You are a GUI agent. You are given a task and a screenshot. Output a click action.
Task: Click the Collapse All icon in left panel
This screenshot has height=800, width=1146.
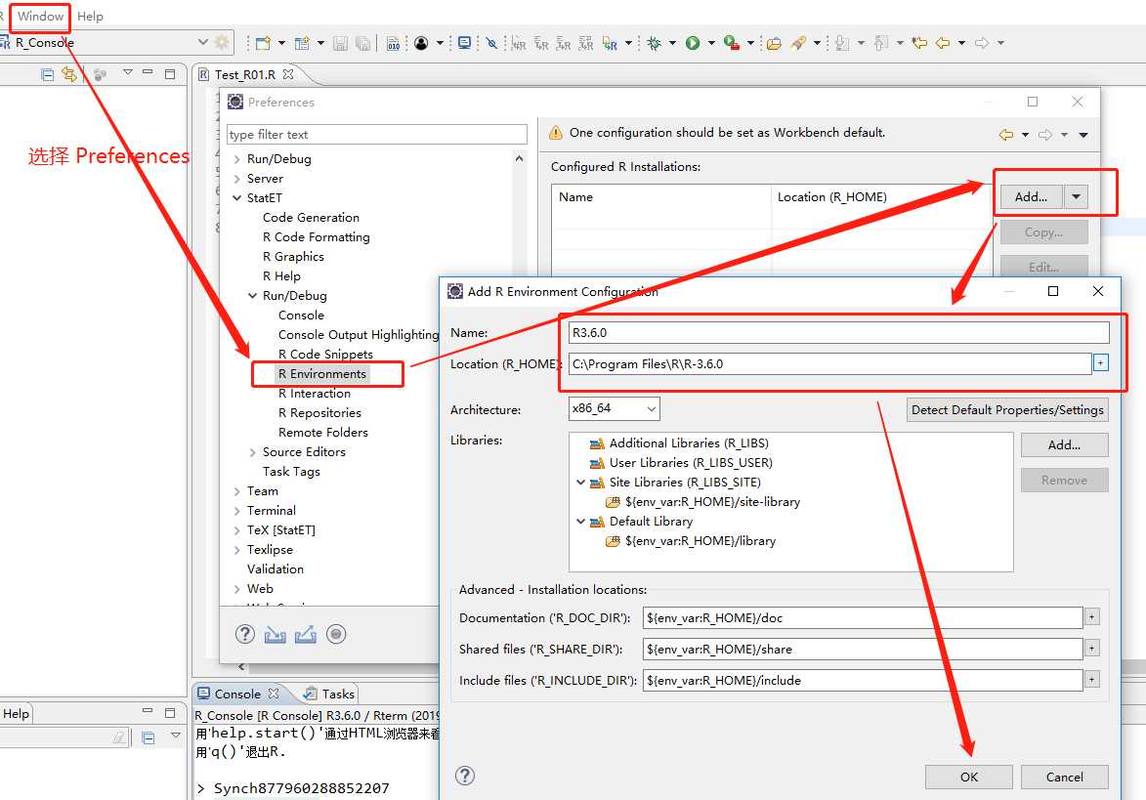(48, 74)
